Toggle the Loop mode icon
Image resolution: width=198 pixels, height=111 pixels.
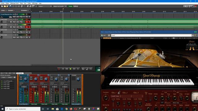click(x=83, y=69)
